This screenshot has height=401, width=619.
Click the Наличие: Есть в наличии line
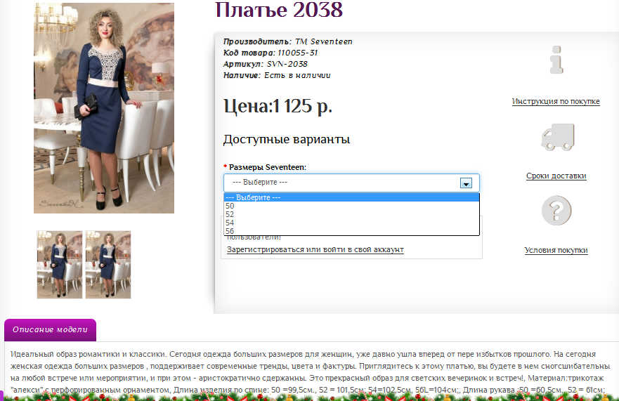pos(277,75)
